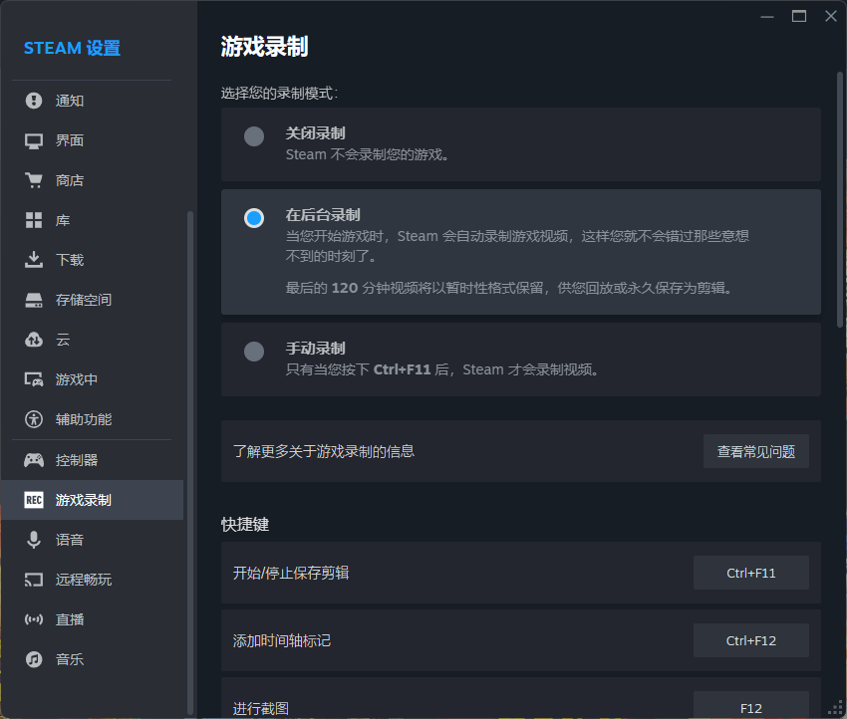Click the 音乐 music note icon
The width and height of the screenshot is (847, 719).
click(x=34, y=659)
